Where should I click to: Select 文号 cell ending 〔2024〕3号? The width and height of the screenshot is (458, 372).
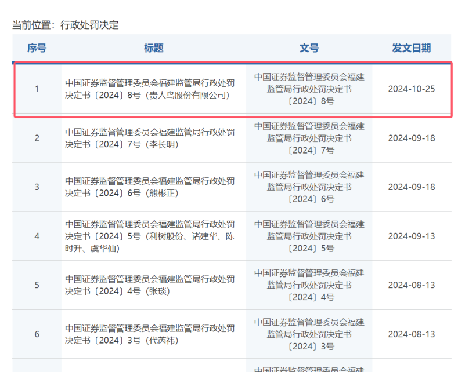tap(309, 334)
